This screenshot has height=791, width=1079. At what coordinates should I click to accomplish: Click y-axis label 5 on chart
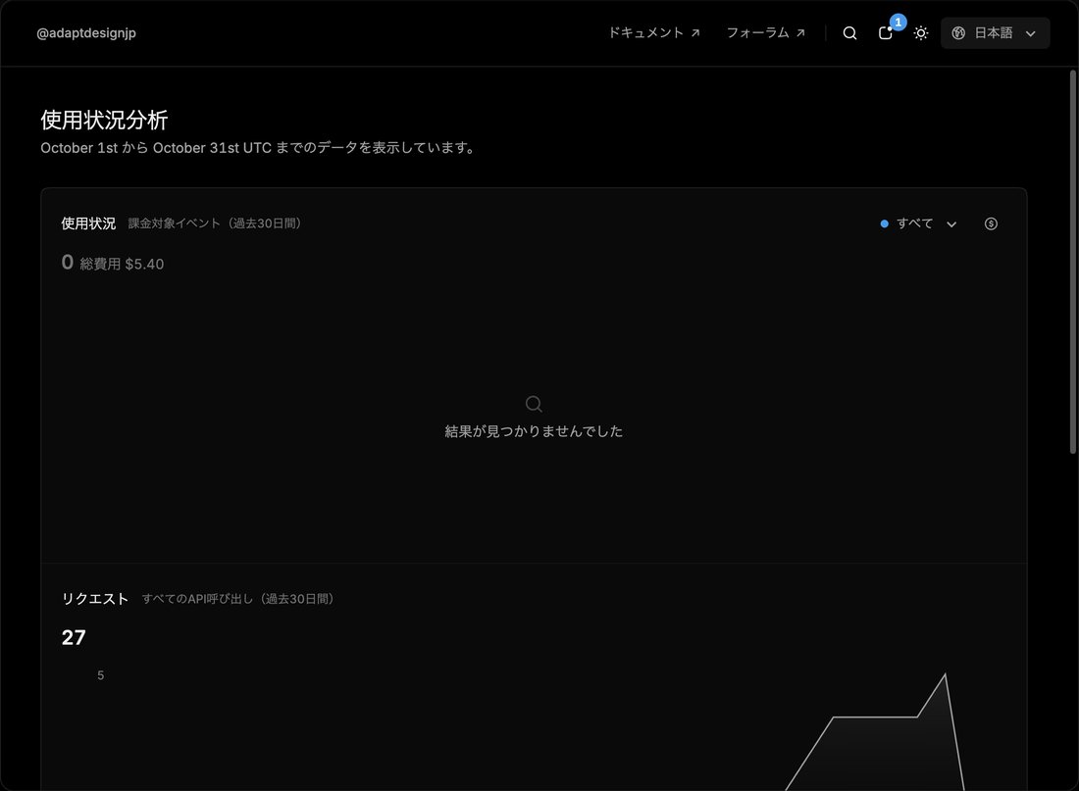(100, 675)
